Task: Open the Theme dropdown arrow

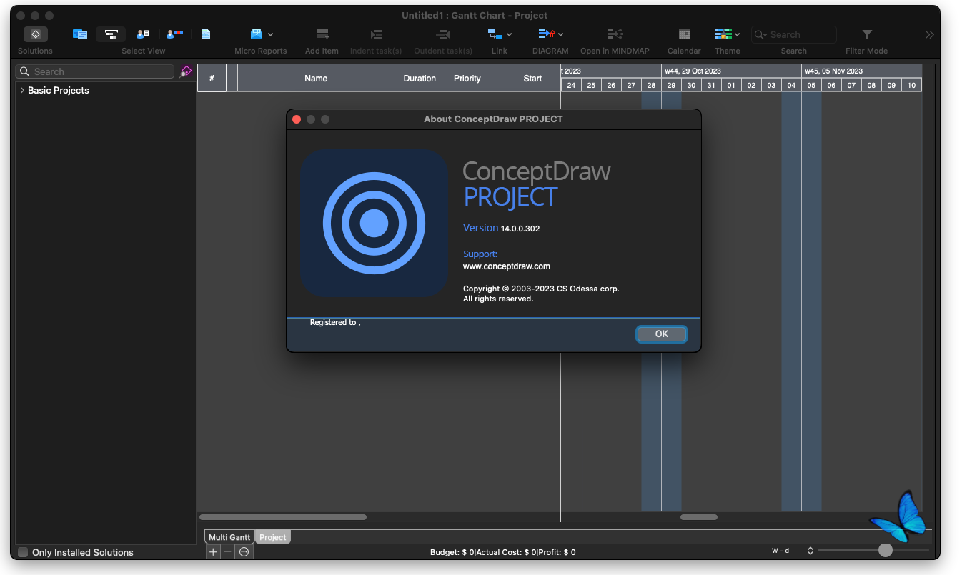Action: click(737, 34)
